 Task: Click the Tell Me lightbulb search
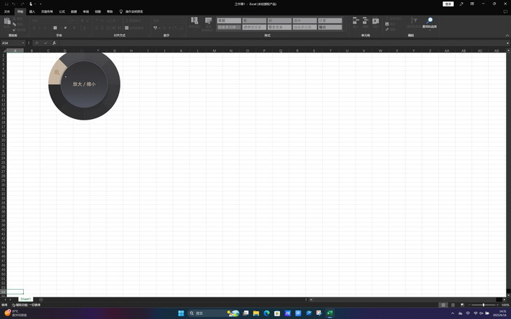click(x=121, y=11)
